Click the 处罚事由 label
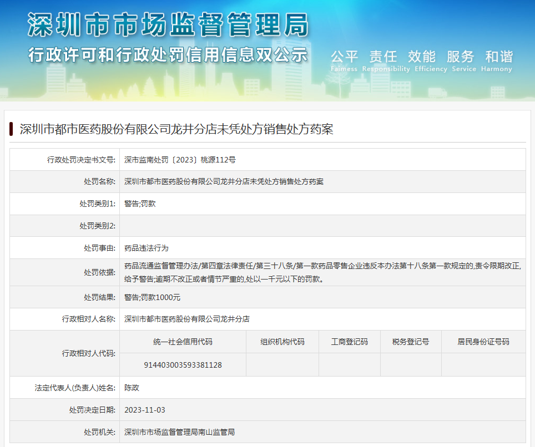The height and width of the screenshot is (447, 535). pos(100,248)
